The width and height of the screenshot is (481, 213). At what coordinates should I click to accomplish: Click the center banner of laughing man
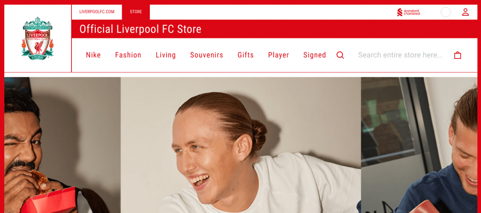(241, 145)
